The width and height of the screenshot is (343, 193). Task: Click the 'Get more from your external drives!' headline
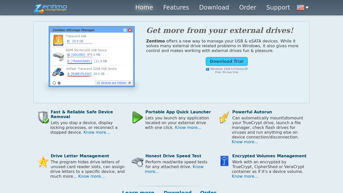coord(220,30)
